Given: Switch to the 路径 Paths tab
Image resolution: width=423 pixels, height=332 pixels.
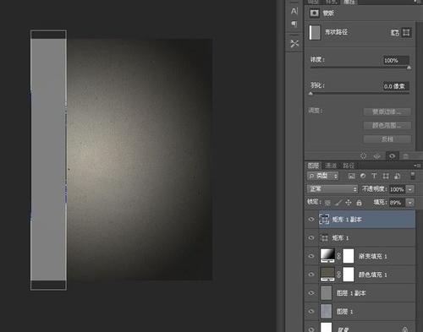Looking at the screenshot, I should (349, 166).
